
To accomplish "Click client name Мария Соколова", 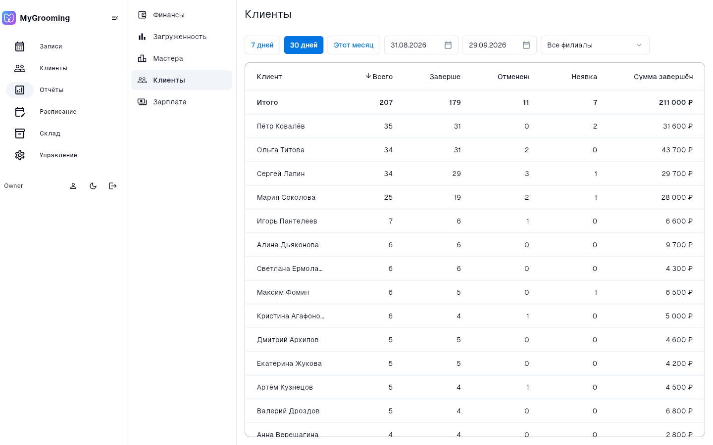I will point(286,197).
